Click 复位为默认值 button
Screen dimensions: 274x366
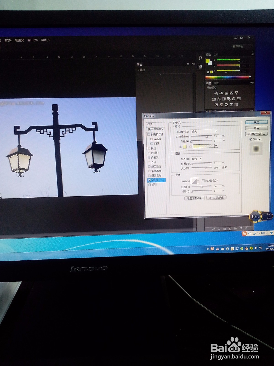point(216,198)
